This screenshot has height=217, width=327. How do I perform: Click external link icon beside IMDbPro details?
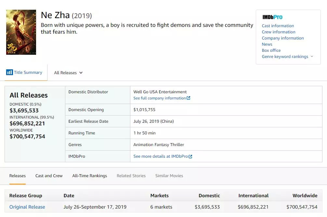click(x=190, y=156)
